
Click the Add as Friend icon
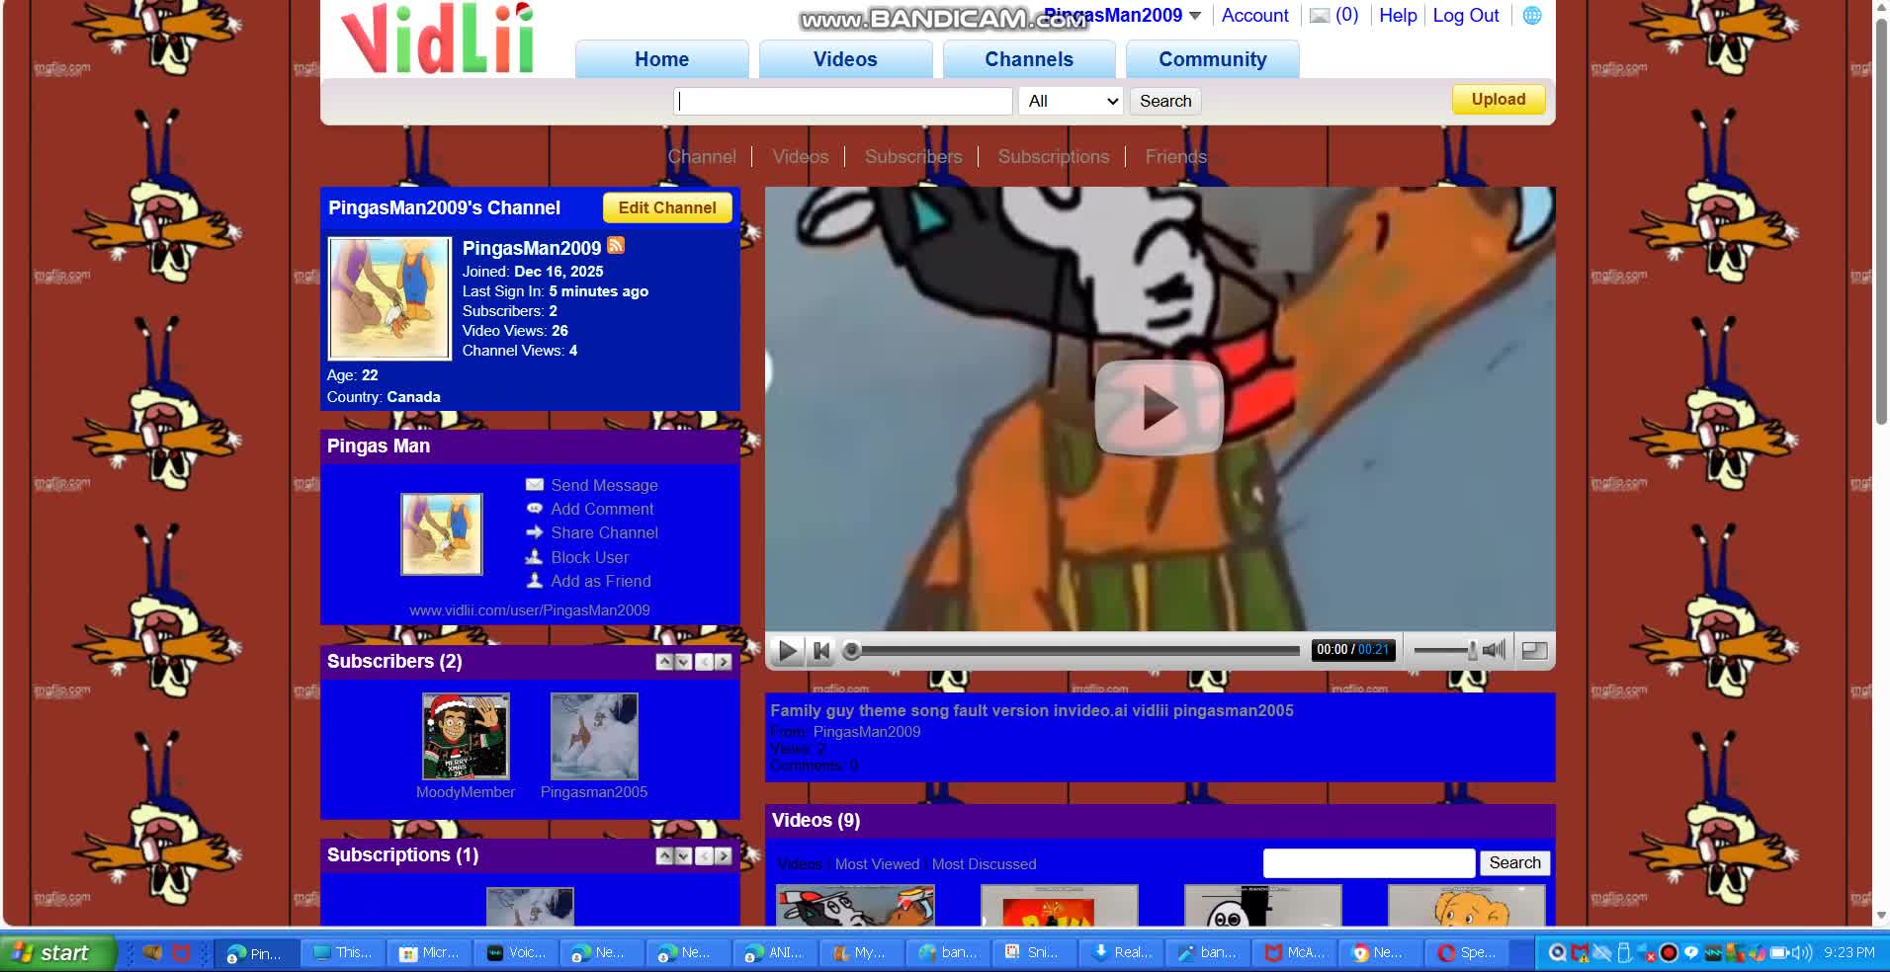coord(535,581)
